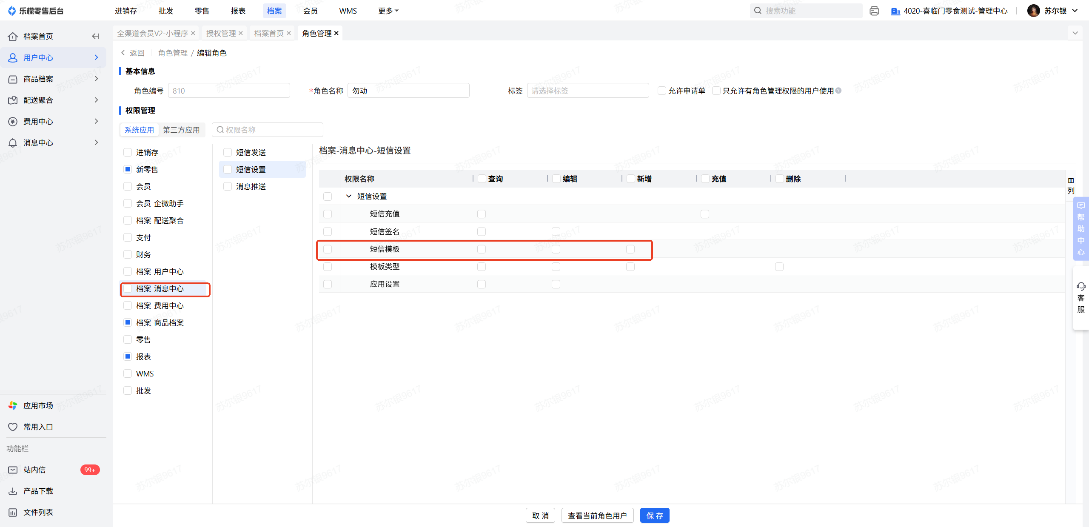Viewport: 1089px width, 527px height.
Task: Enable 查询 permission for 短信模板
Action: (482, 249)
